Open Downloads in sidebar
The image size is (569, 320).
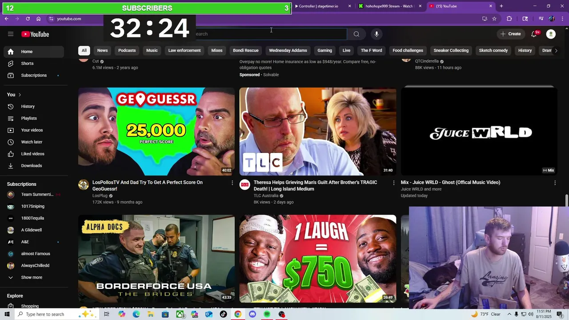tap(33, 166)
